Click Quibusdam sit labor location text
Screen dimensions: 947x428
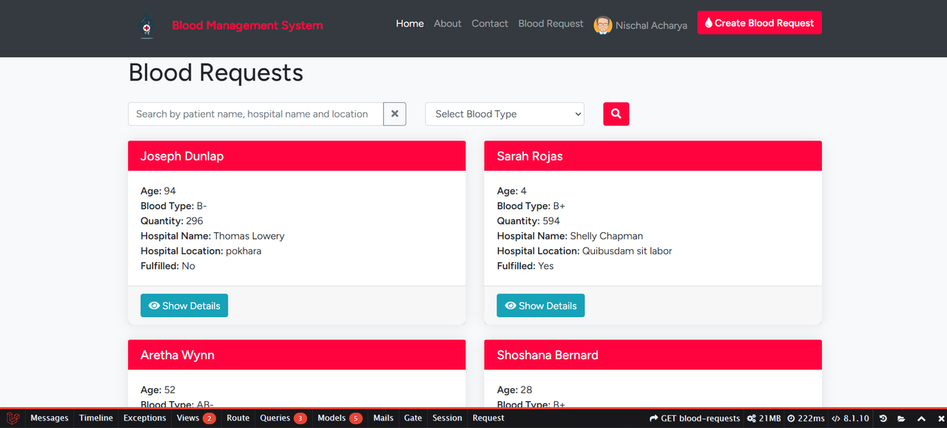pos(627,251)
